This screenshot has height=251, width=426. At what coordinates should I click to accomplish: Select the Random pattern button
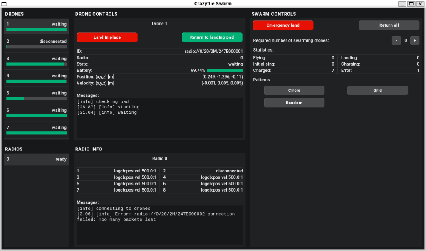click(294, 103)
